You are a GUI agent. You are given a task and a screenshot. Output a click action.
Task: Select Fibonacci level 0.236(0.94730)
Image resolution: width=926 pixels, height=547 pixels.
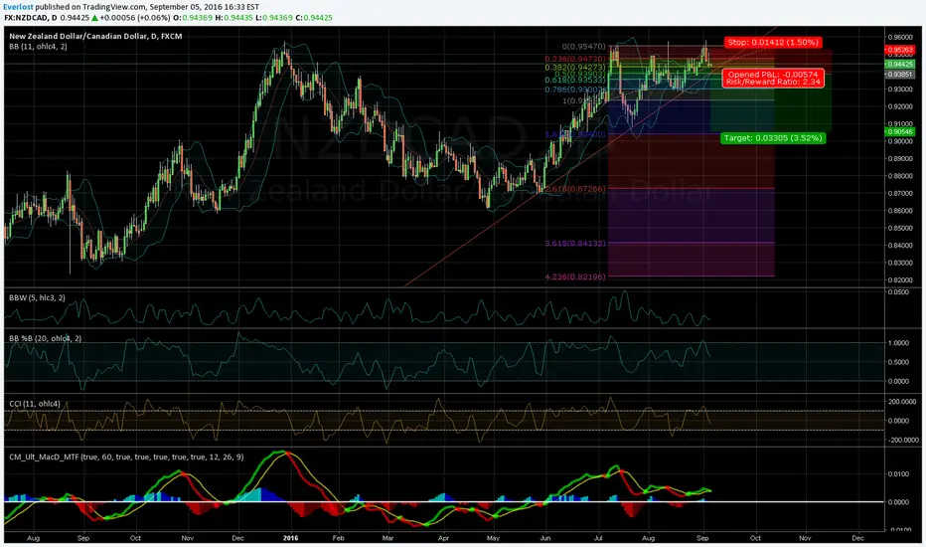pos(575,59)
